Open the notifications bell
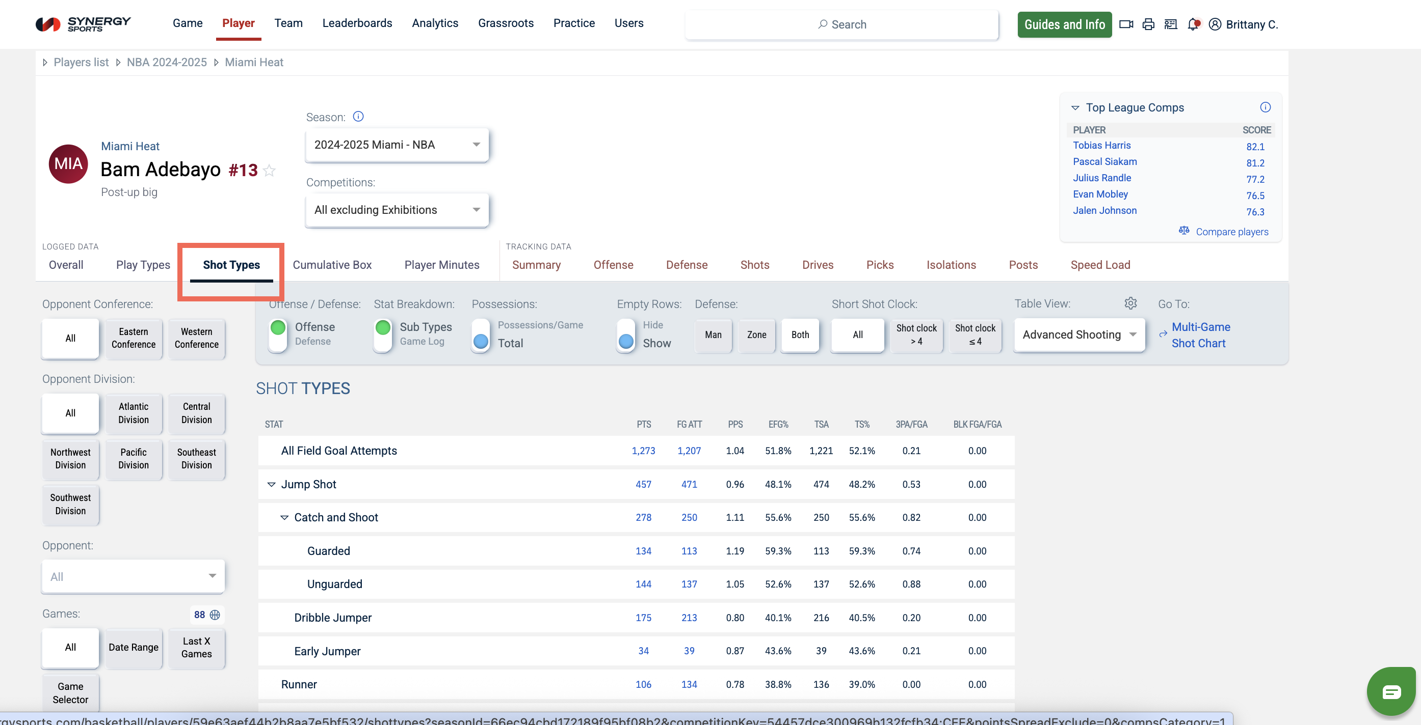 [x=1193, y=24]
